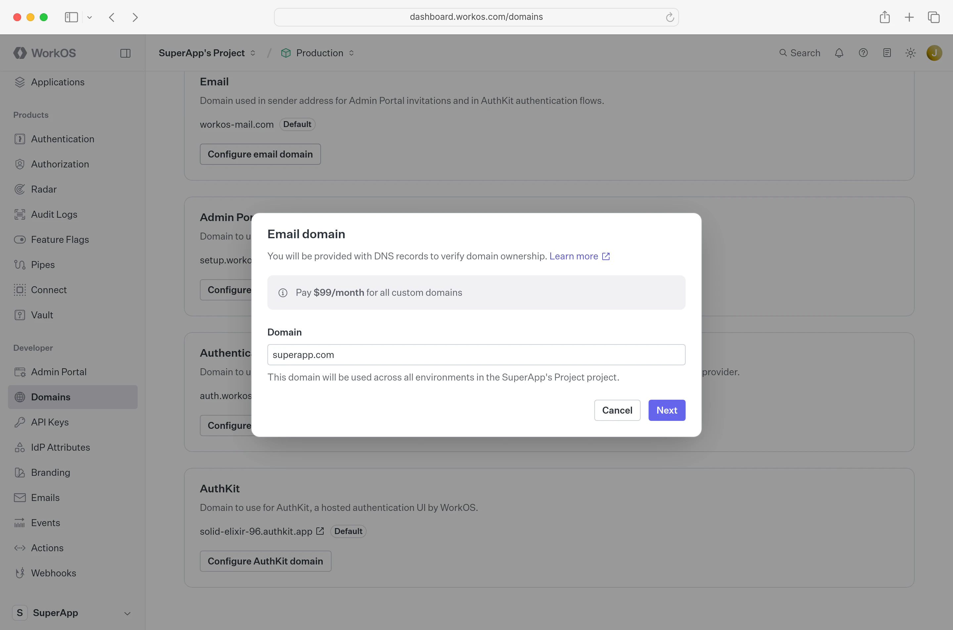Focus the Domain input field
This screenshot has height=630, width=953.
(476, 355)
